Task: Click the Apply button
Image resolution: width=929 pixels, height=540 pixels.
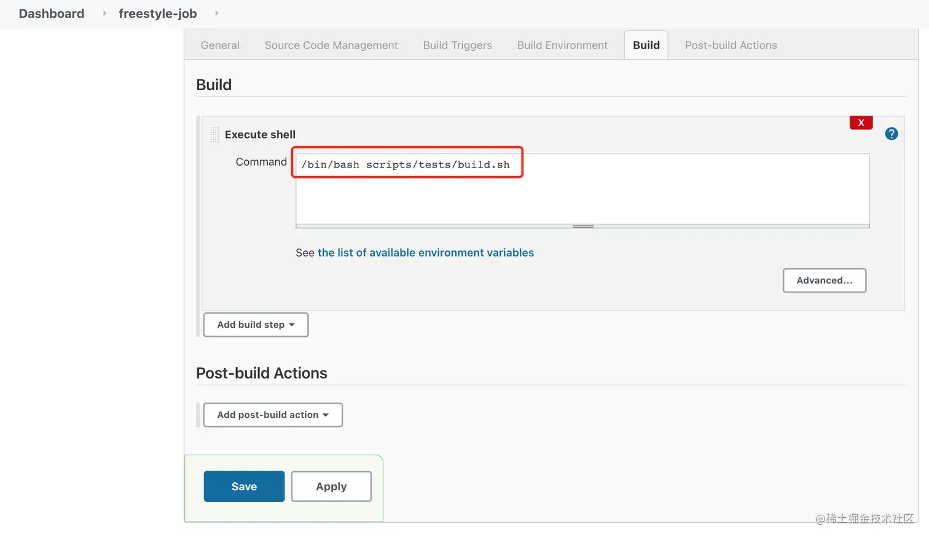Action: (x=331, y=487)
